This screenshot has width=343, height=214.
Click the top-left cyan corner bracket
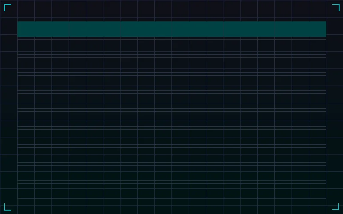pos(7,7)
